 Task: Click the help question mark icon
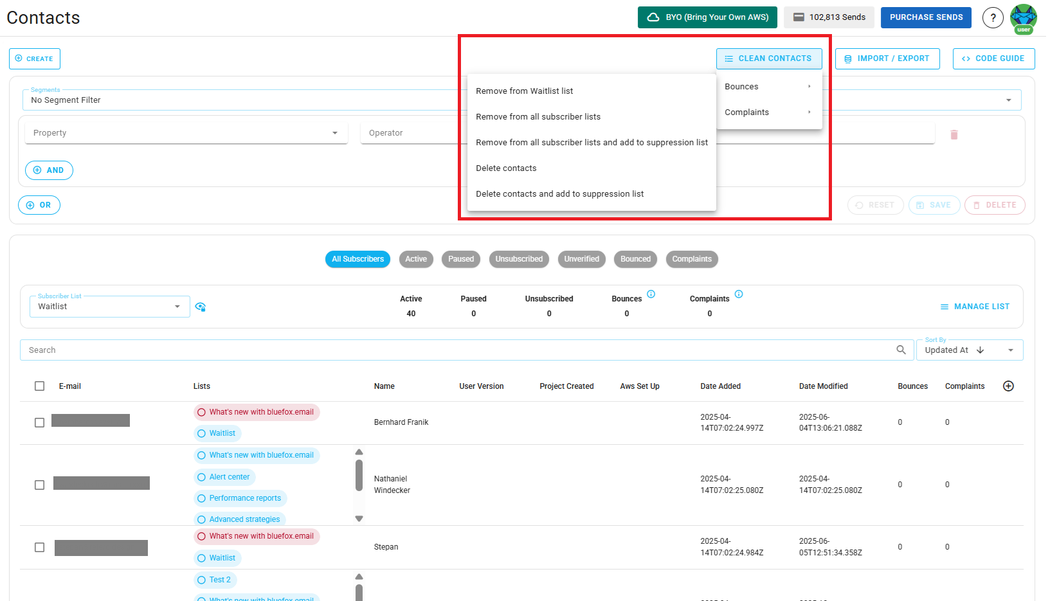click(993, 17)
